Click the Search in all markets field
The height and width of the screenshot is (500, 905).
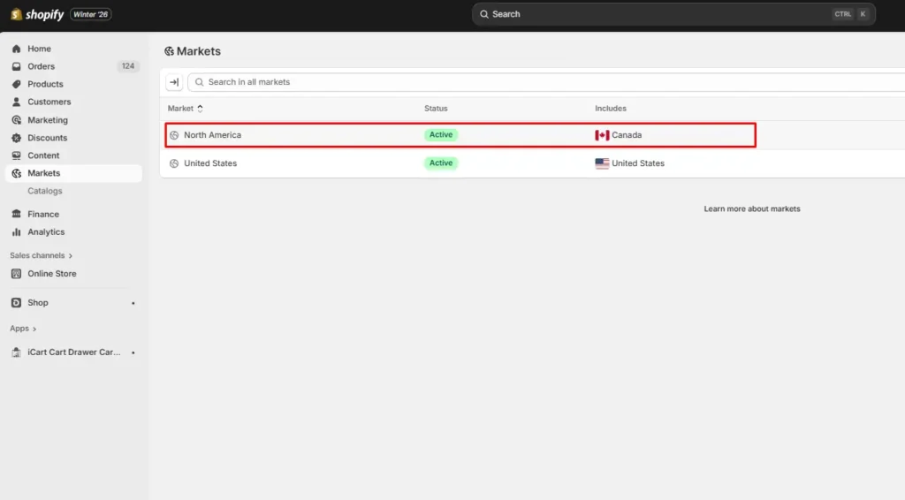pyautogui.click(x=530, y=82)
